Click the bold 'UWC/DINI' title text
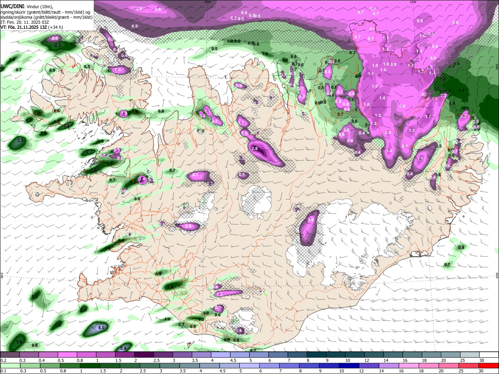Image resolution: width=499 pixels, height=374 pixels. pyautogui.click(x=12, y=6)
